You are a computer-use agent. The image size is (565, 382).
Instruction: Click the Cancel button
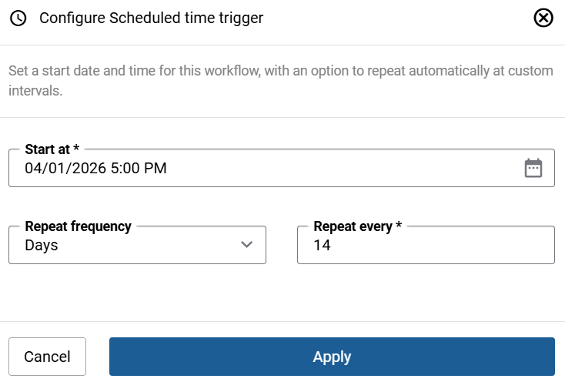pyautogui.click(x=47, y=357)
